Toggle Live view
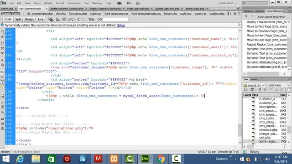Screen dimensions: 292x164 (41, 19)
